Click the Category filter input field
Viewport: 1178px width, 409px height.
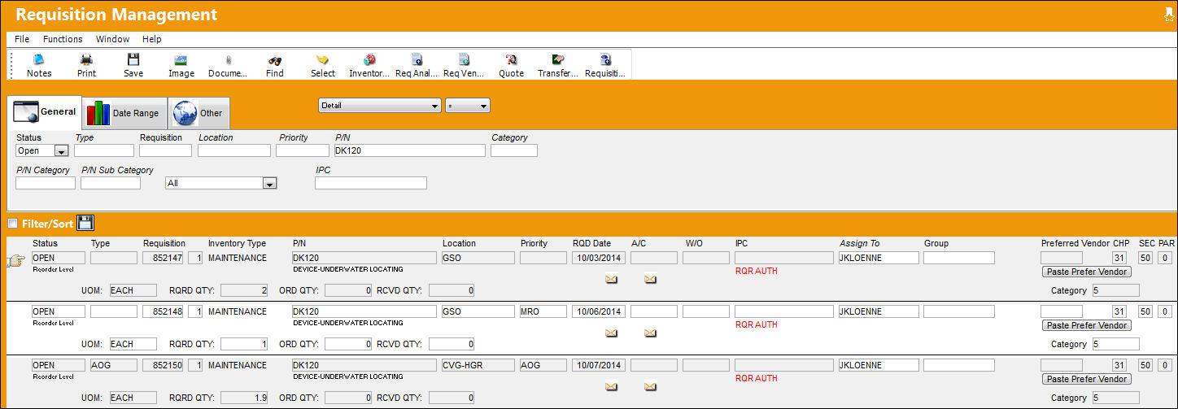click(514, 150)
